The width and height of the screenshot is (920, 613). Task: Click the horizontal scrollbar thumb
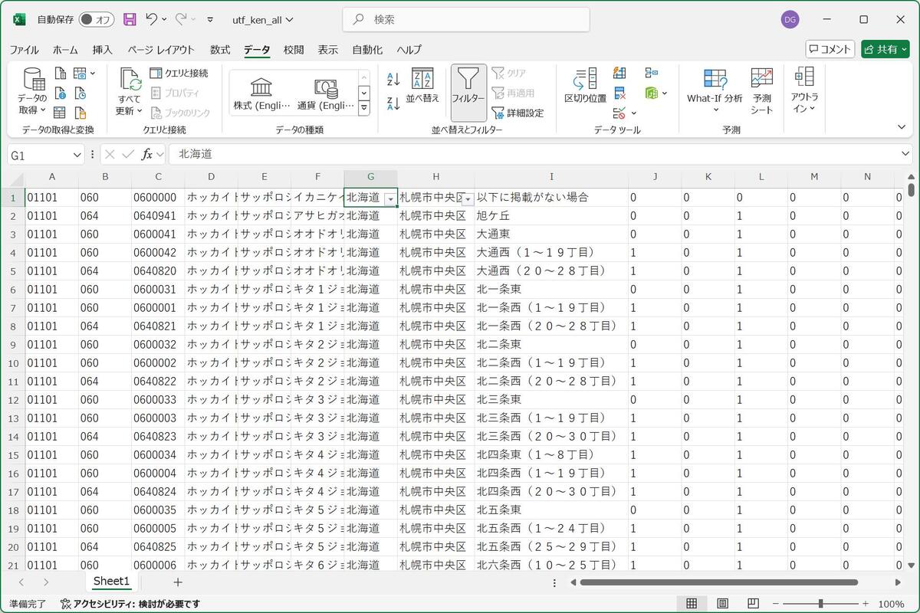point(719,582)
